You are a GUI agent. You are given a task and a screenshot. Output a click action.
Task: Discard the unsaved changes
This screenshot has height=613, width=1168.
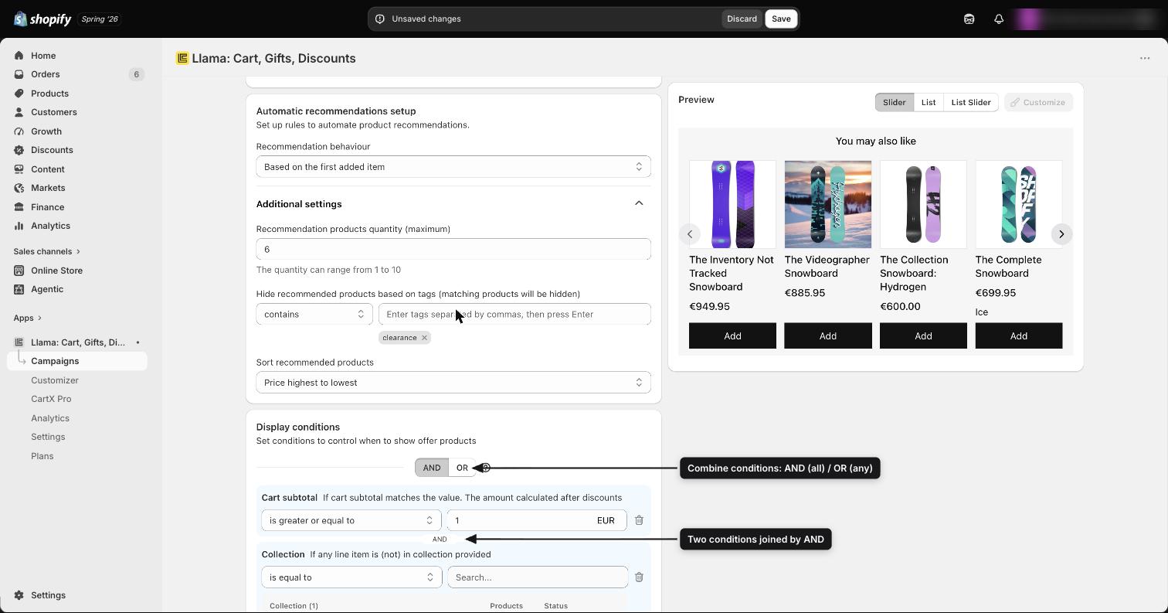coord(742,19)
